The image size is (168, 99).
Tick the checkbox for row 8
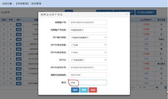(x=4, y=59)
